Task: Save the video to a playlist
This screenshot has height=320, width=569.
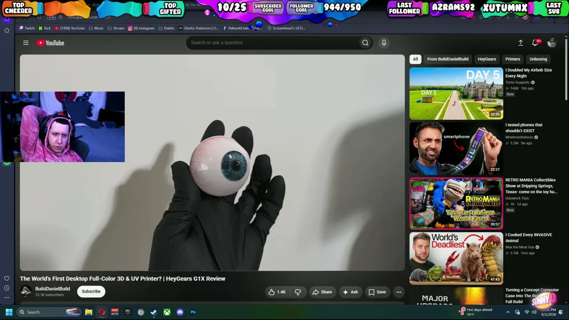Action: (377, 292)
